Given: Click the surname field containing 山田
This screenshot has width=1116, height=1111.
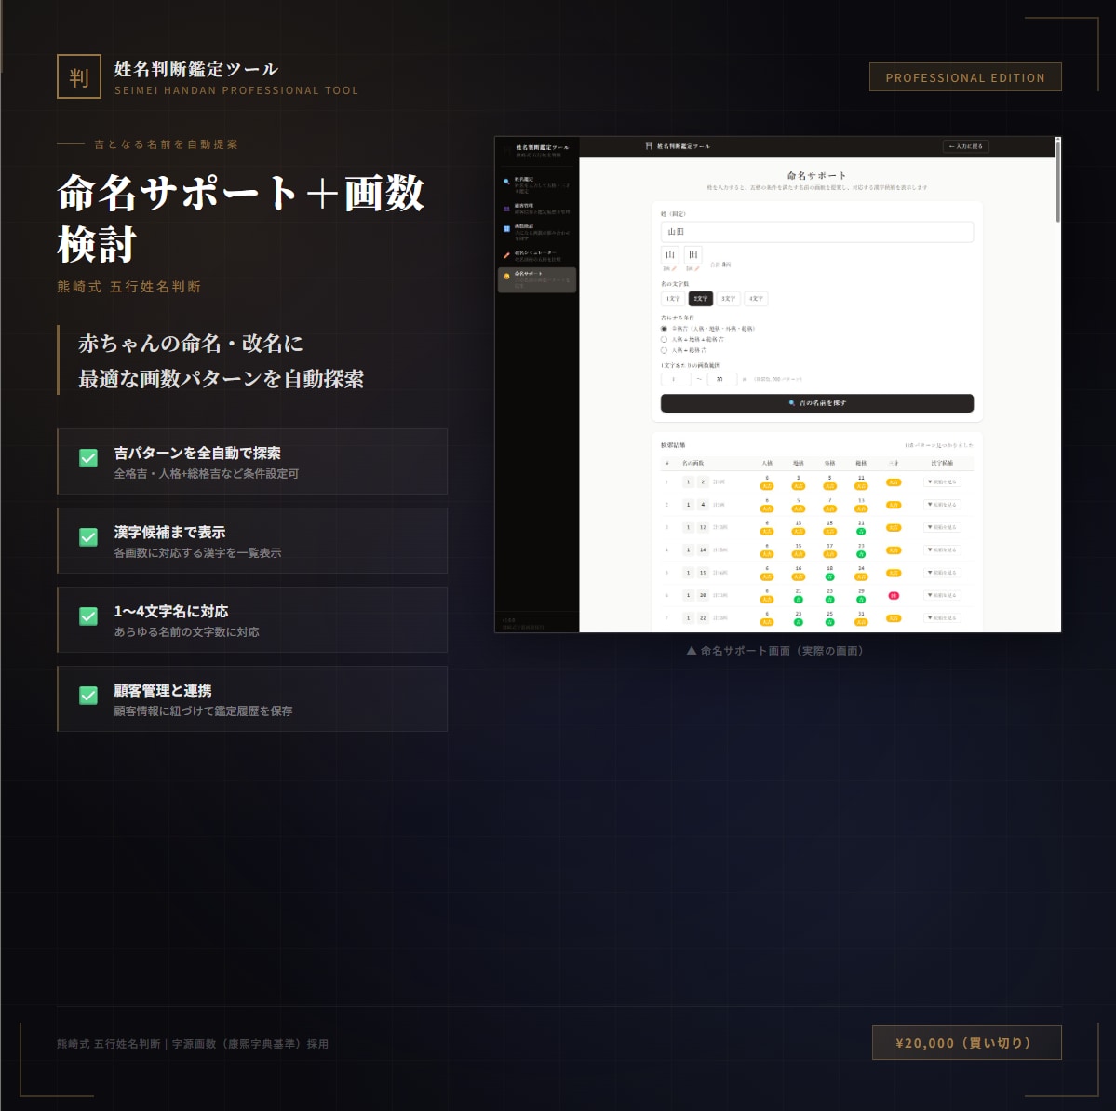Looking at the screenshot, I should tap(817, 232).
